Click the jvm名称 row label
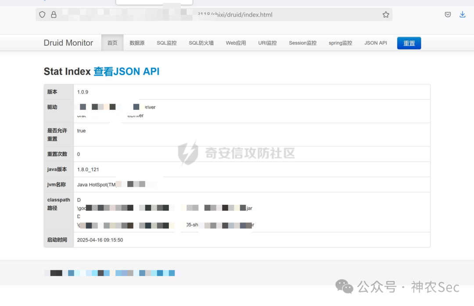Image resolution: width=474 pixels, height=306 pixels. (56, 184)
